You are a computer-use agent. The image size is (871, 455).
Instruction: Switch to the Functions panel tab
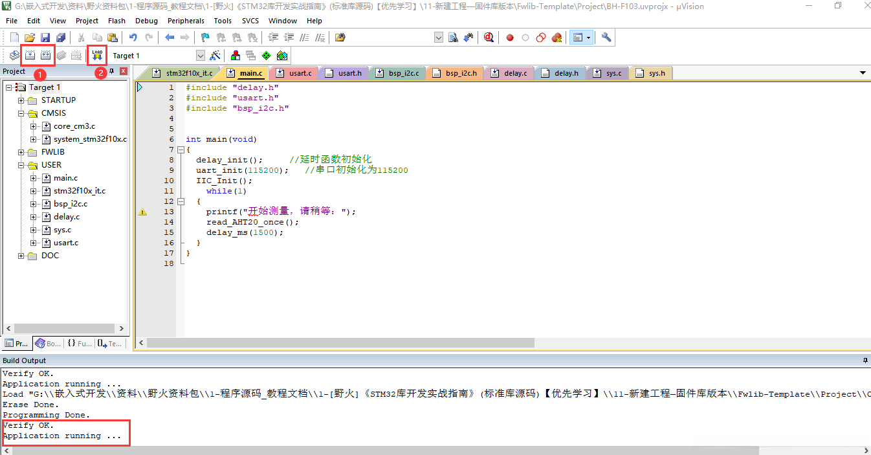(x=80, y=344)
